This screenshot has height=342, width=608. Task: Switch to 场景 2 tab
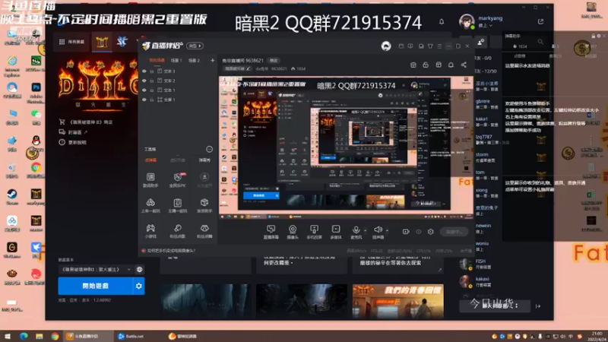(x=194, y=61)
